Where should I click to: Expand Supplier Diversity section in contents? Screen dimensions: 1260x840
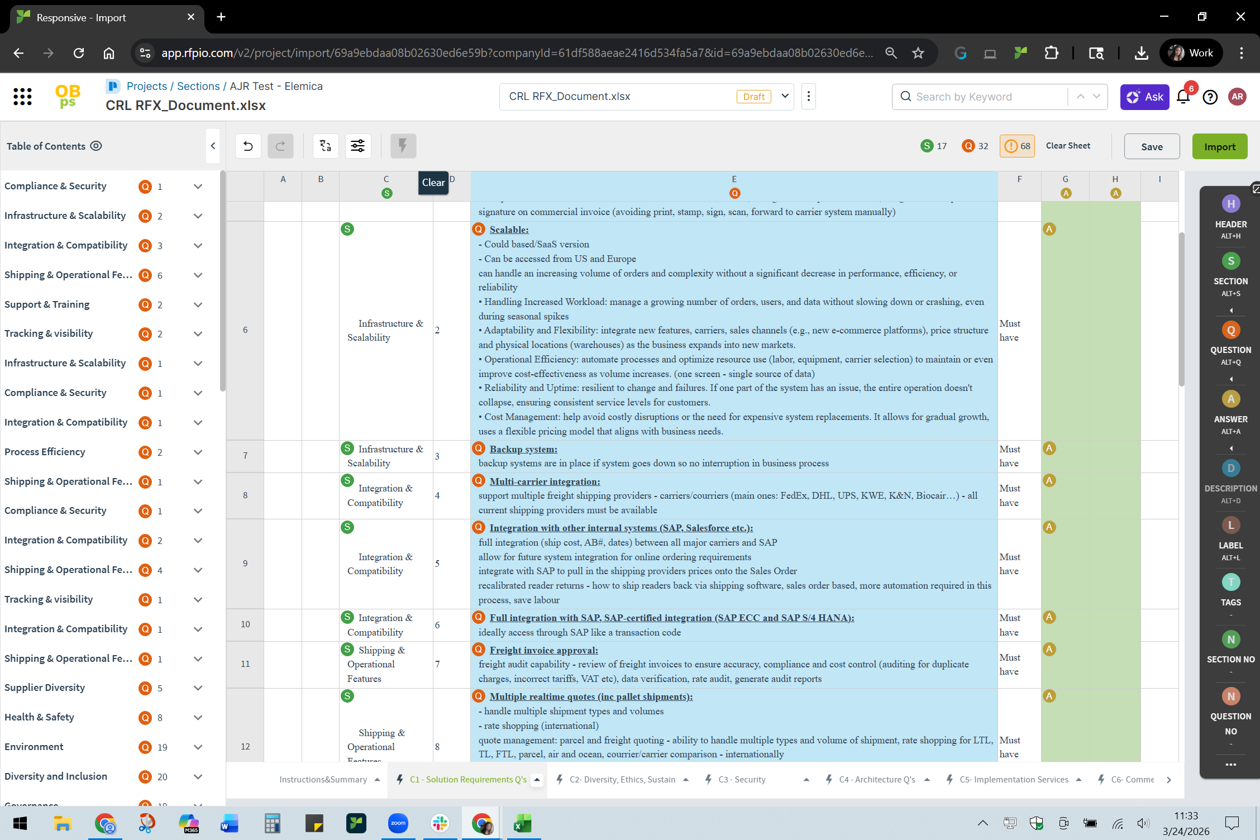[x=198, y=688]
